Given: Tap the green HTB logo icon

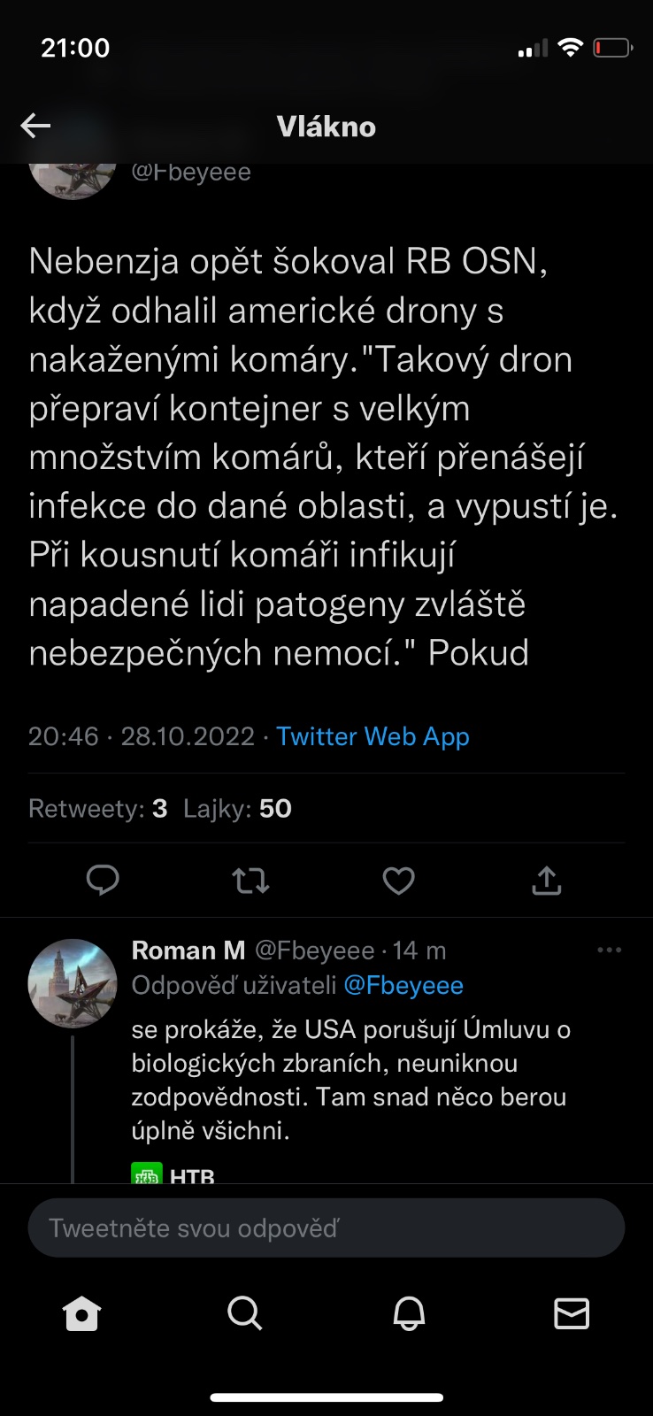Looking at the screenshot, I should tap(147, 1174).
